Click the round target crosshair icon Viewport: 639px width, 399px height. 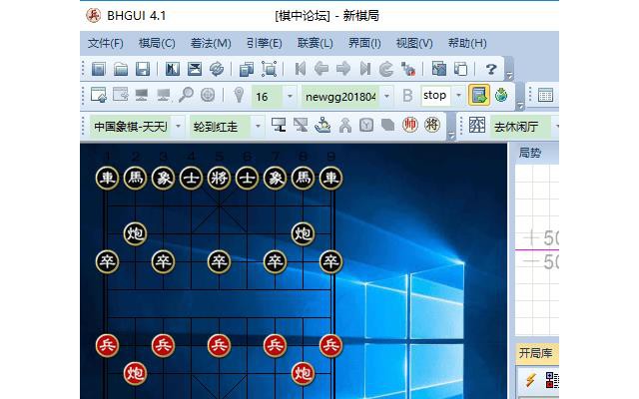[x=208, y=95]
